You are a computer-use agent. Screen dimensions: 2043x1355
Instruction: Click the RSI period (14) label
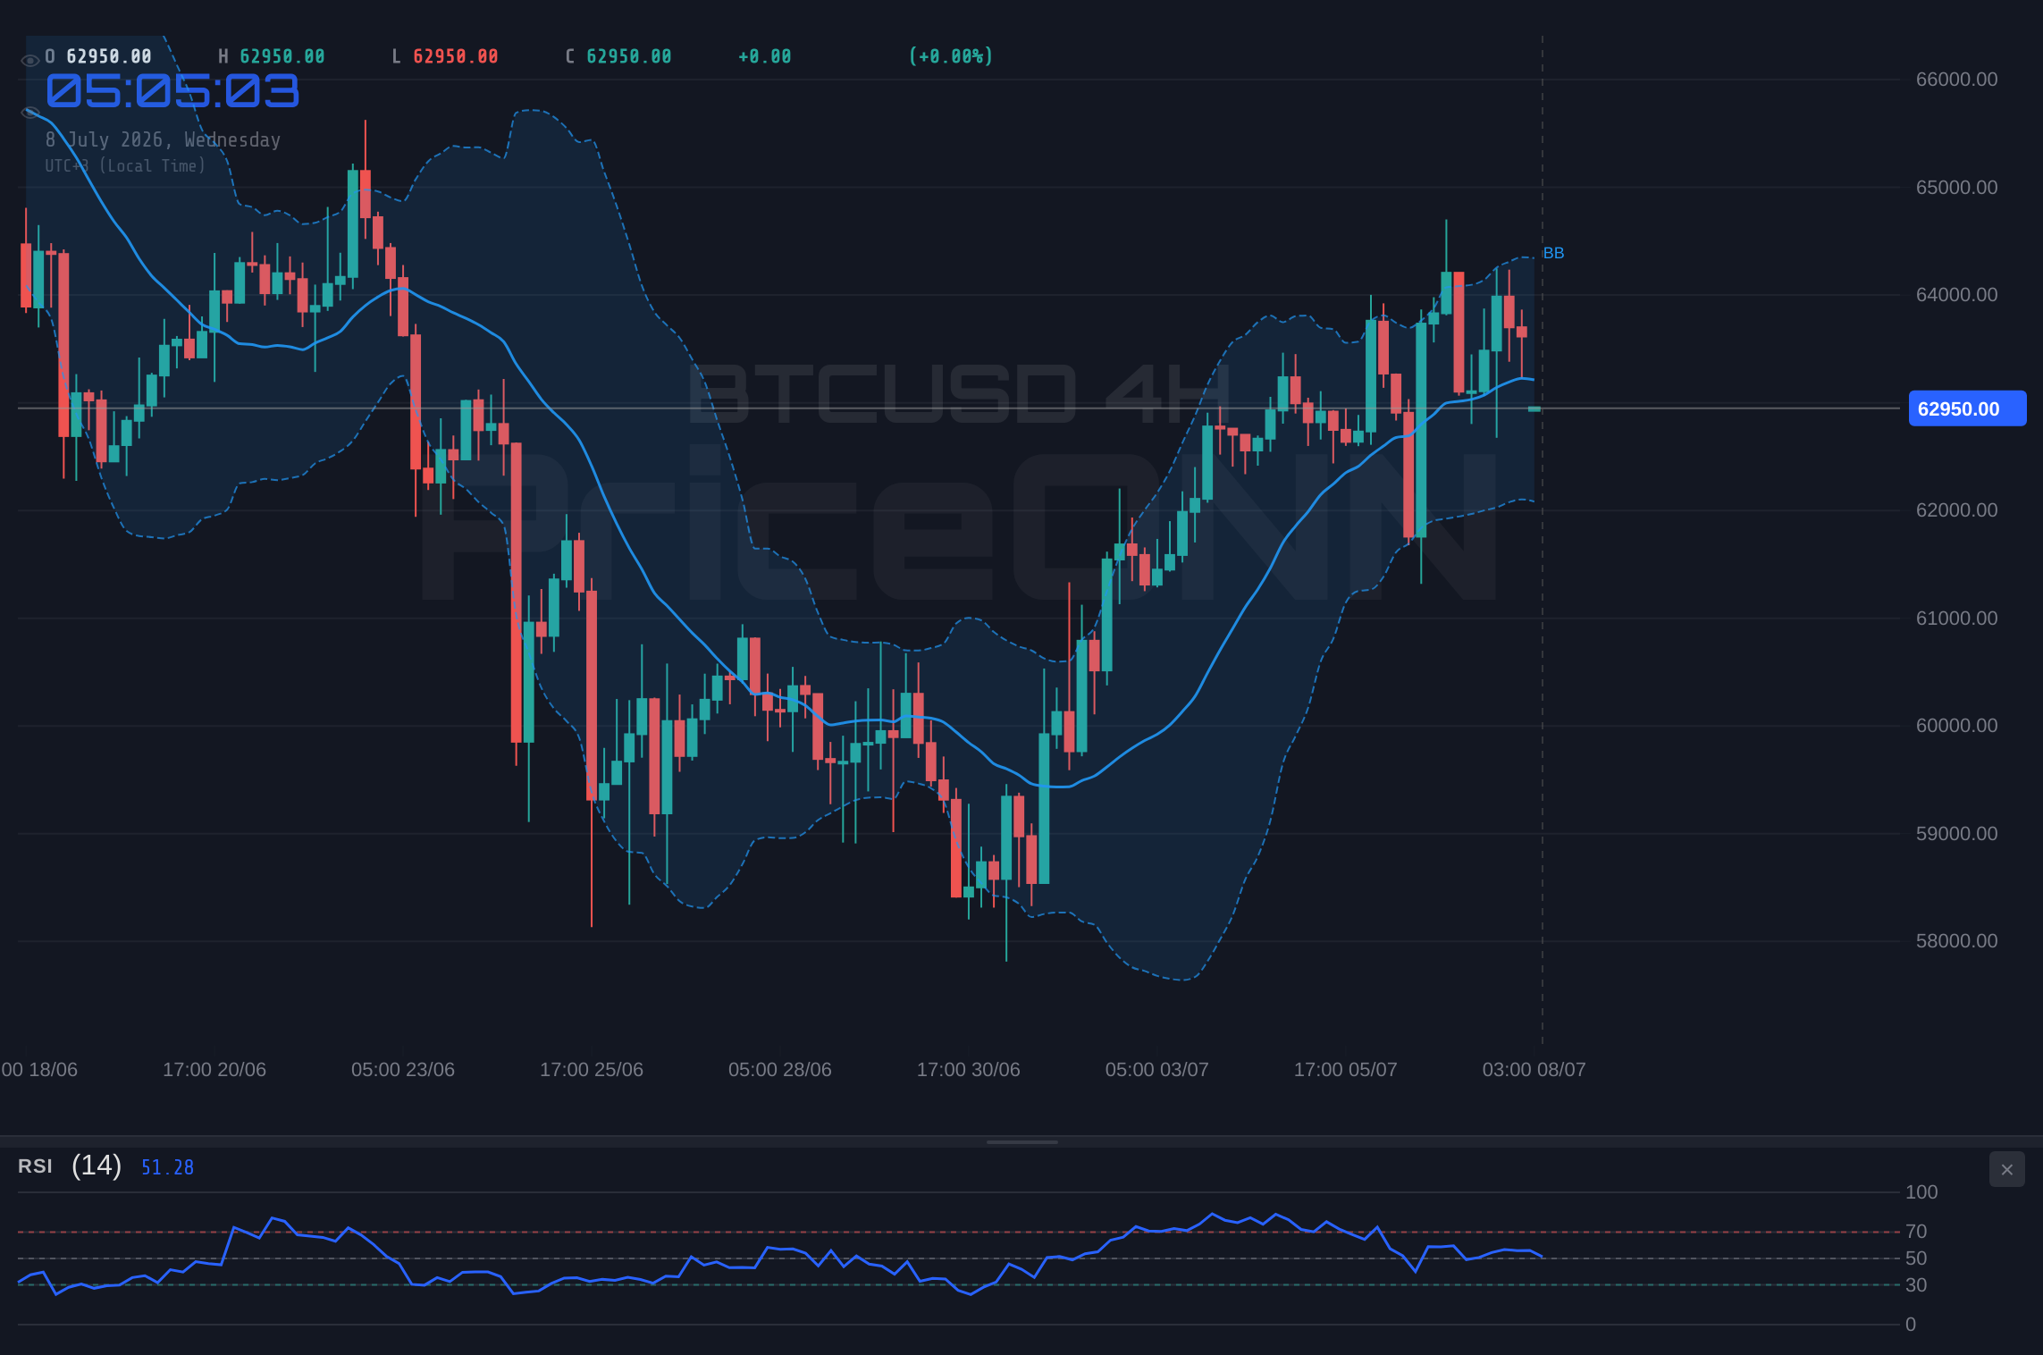click(x=97, y=1166)
